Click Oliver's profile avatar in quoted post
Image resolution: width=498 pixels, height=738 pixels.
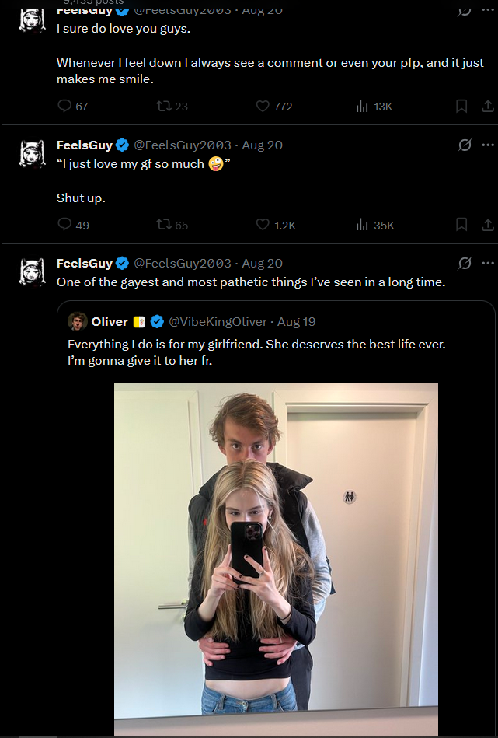pyautogui.click(x=77, y=321)
